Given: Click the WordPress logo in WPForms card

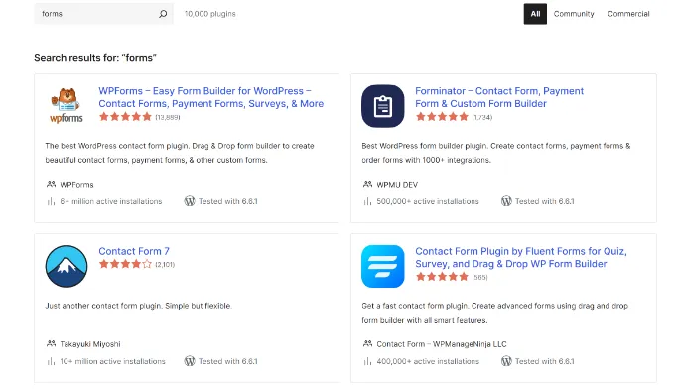Looking at the screenshot, I should (x=190, y=201).
